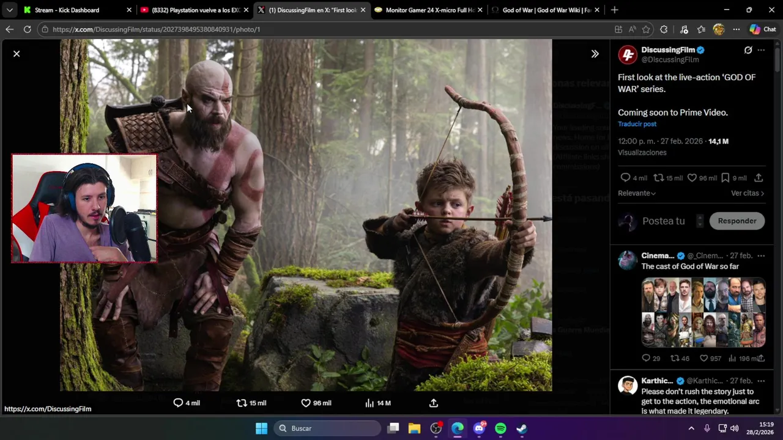Open the God of War cast image

click(703, 313)
